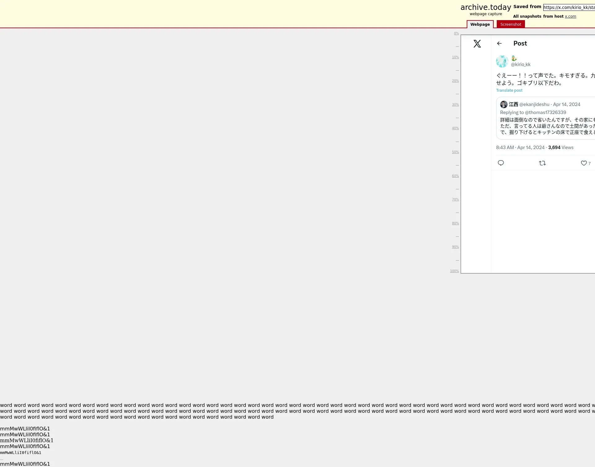Click the archive.today logo title
Viewport: 595px width, 467px height.
pyautogui.click(x=485, y=7)
